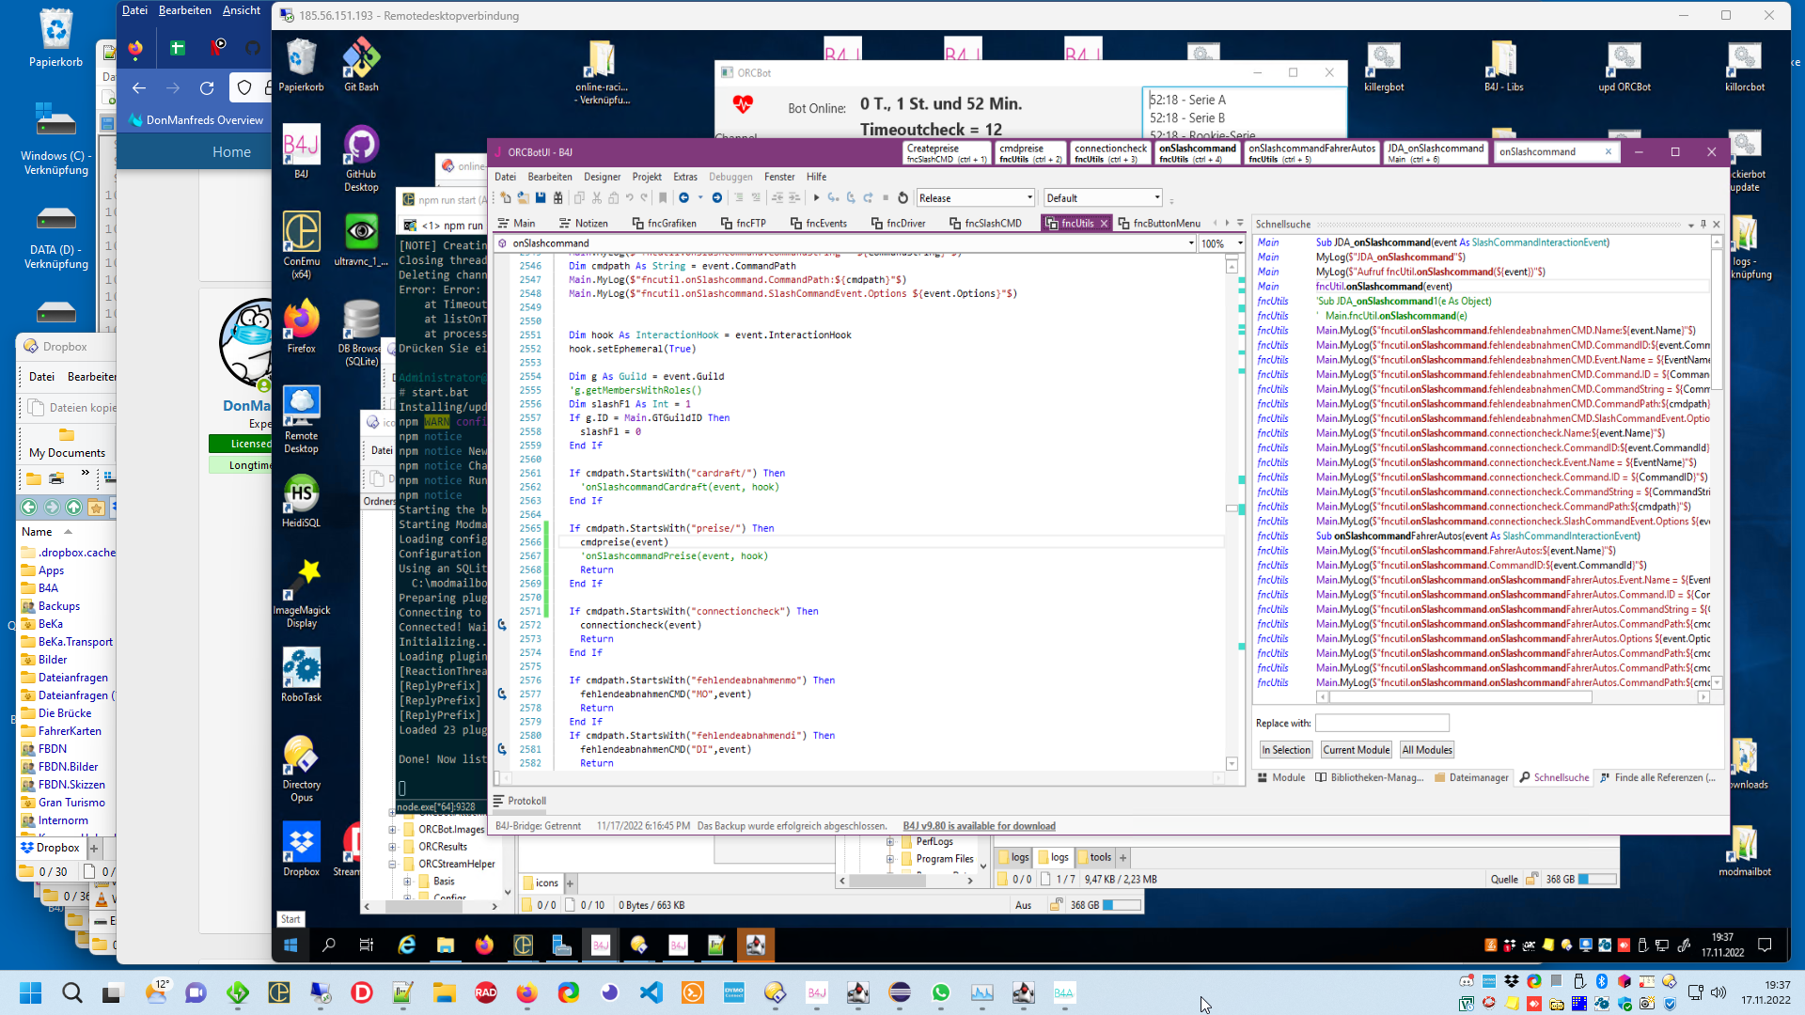The height and width of the screenshot is (1015, 1805).
Task: Click the Save icon in the B4J toolbar
Action: [541, 198]
